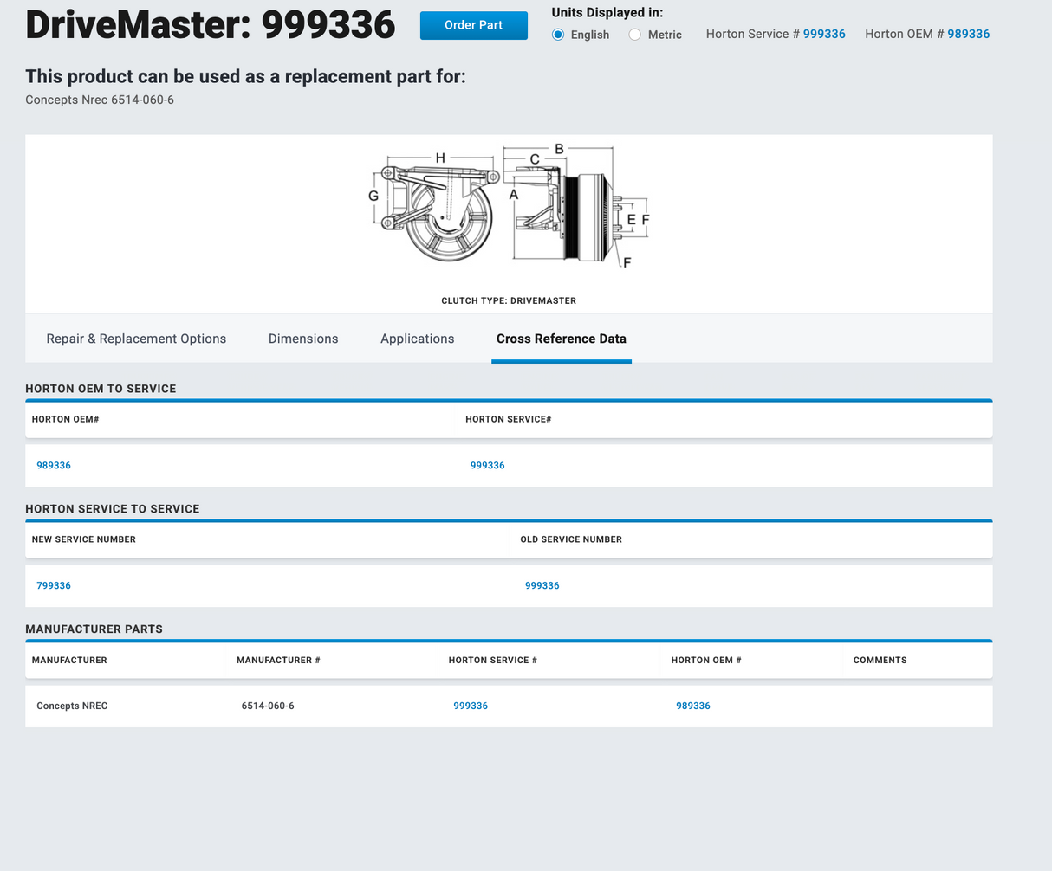The width and height of the screenshot is (1052, 871).
Task: Open new service number 799336
Action: tap(54, 586)
